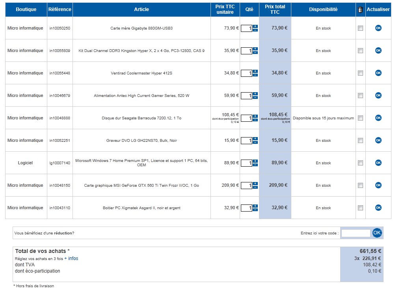393x288 pixels.
Task: Increase quantity of Kingston Hyper X memory
Action: (255, 49)
